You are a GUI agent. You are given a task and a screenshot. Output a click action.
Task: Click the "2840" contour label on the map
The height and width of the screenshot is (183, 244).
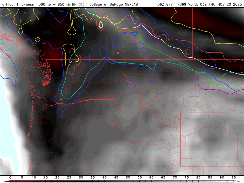coord(170,40)
